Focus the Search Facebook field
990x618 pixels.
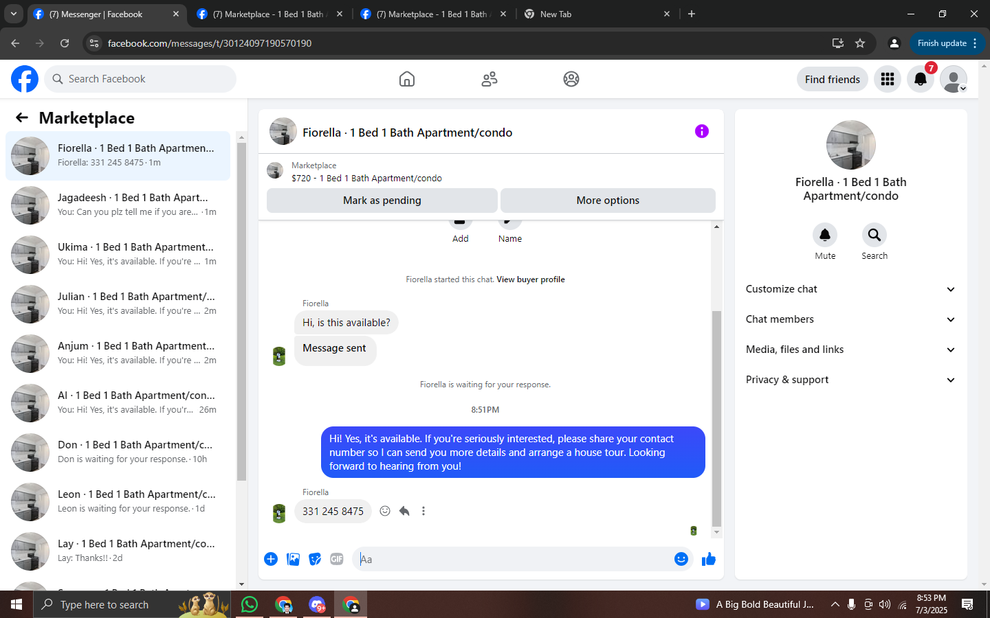tap(140, 79)
